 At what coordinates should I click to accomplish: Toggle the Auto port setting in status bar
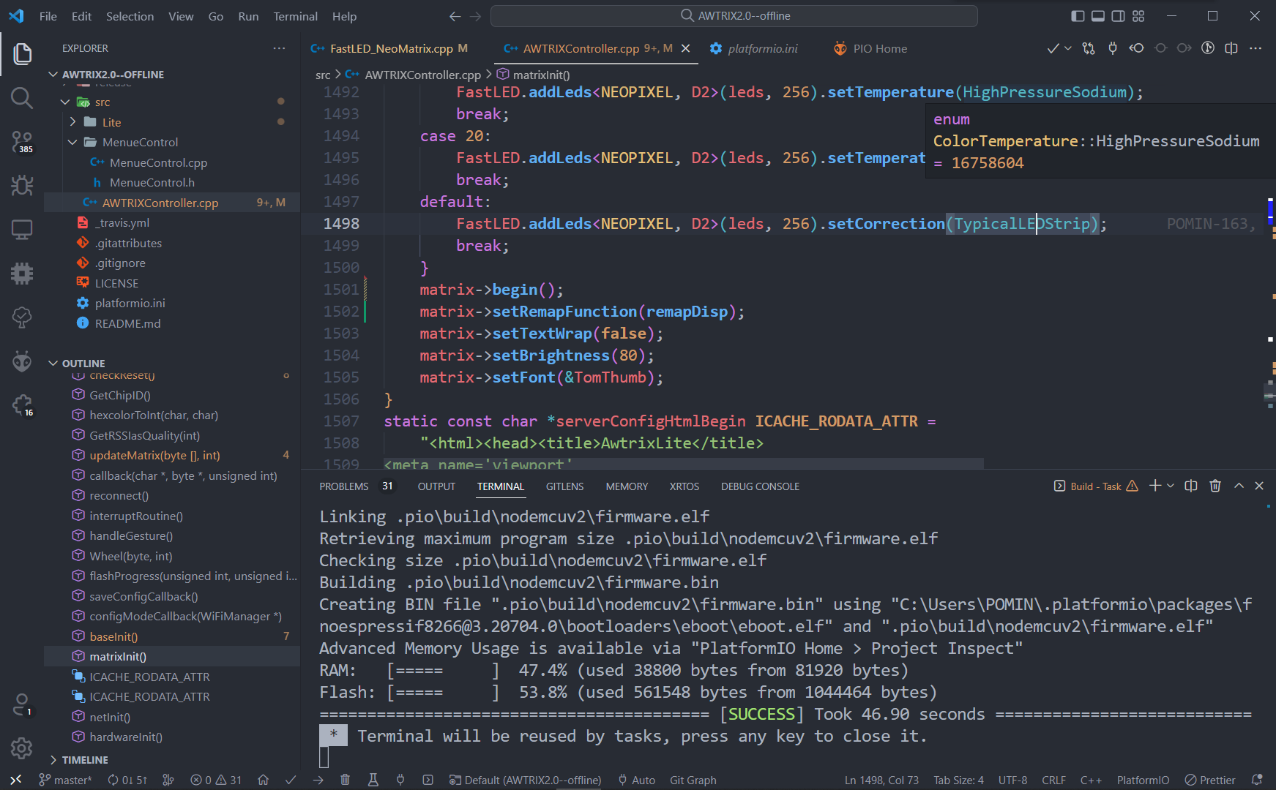coord(636,780)
